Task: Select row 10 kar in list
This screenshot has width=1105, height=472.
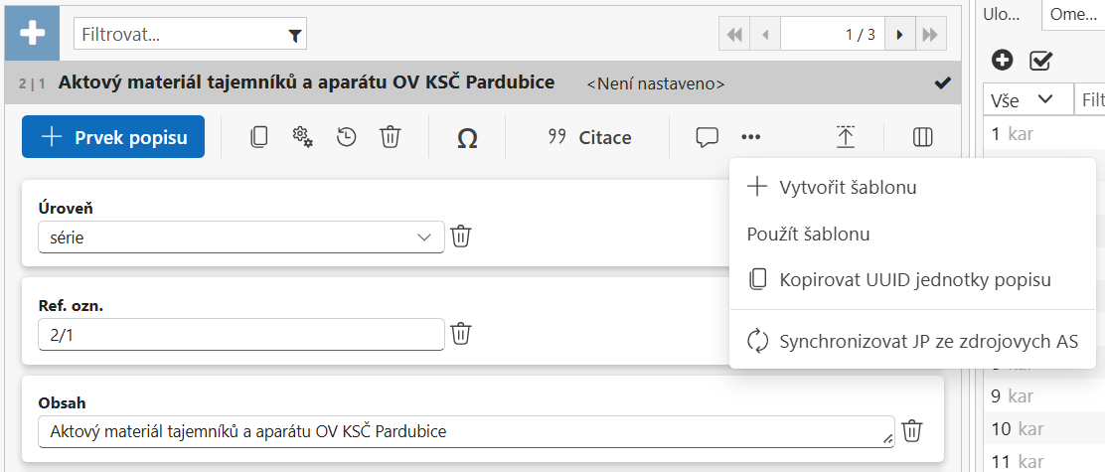Action: (1044, 428)
